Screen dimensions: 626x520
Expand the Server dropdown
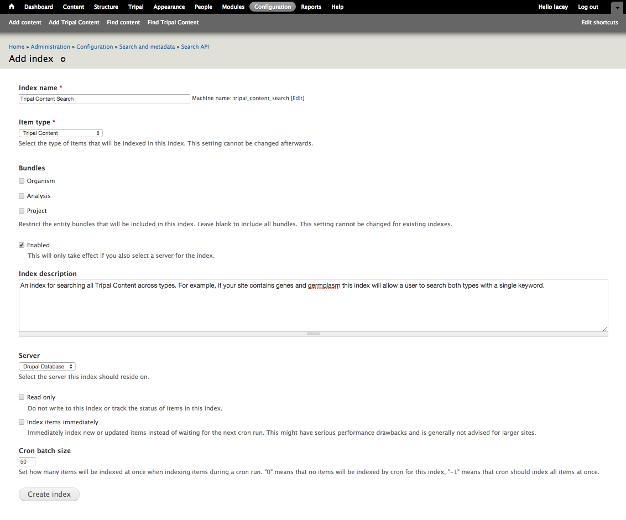tap(47, 367)
